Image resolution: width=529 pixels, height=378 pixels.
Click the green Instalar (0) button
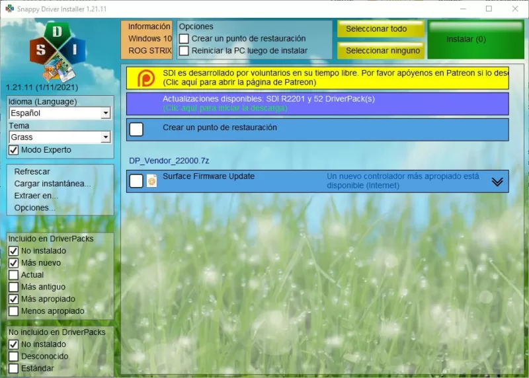pos(475,40)
